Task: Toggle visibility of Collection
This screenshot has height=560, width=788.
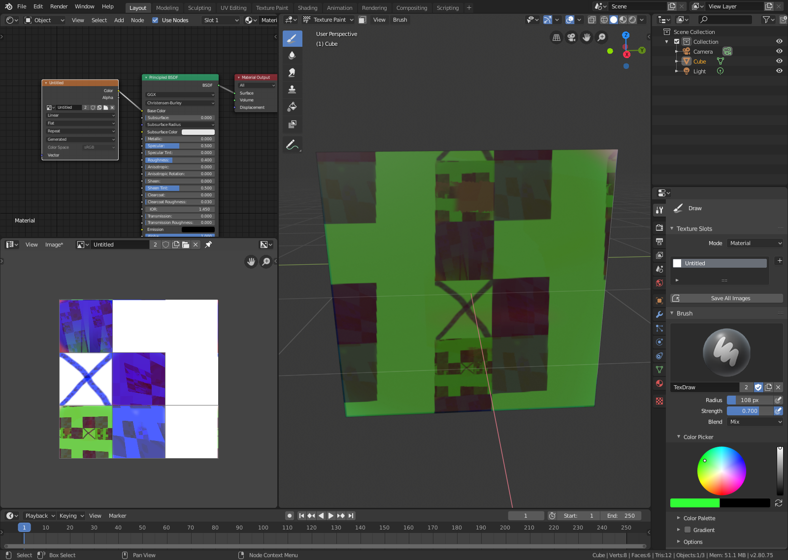Action: (x=779, y=41)
